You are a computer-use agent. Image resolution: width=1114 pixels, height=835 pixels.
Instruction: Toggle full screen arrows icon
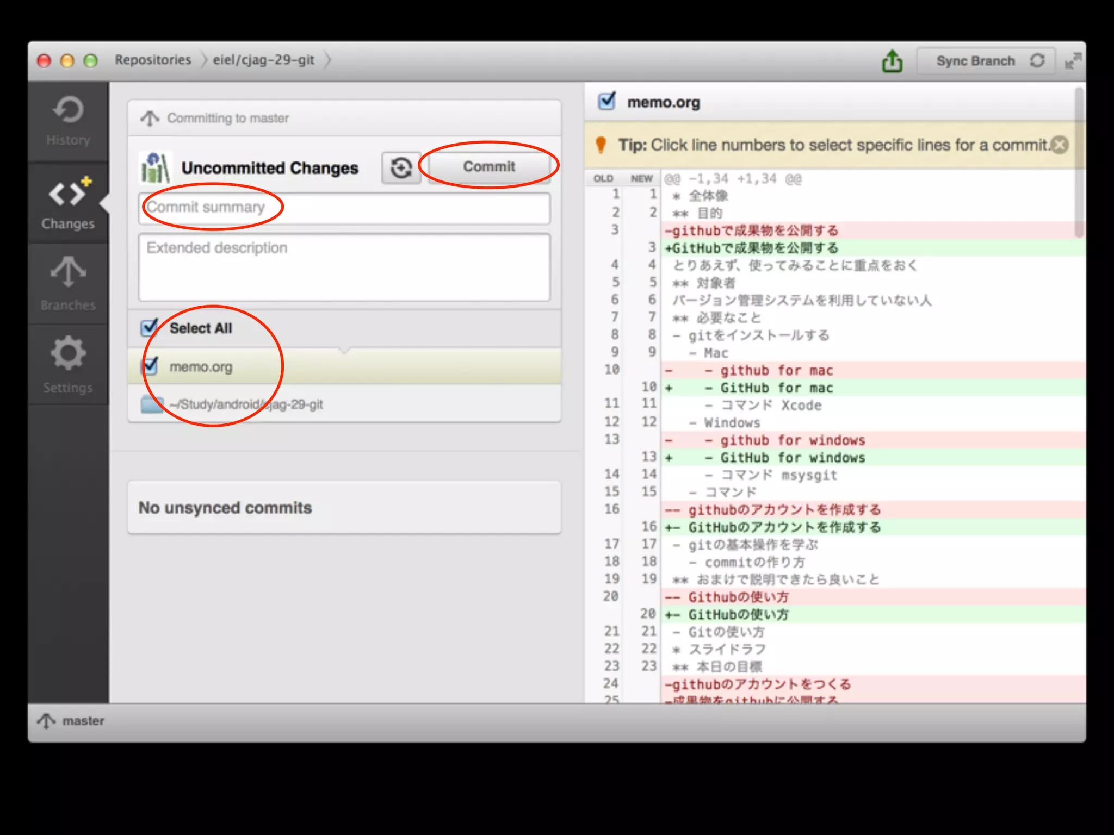coord(1072,61)
